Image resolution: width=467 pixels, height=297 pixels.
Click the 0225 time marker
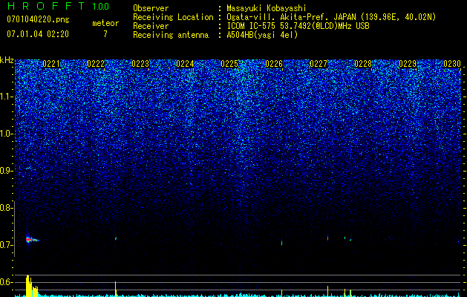click(x=229, y=64)
